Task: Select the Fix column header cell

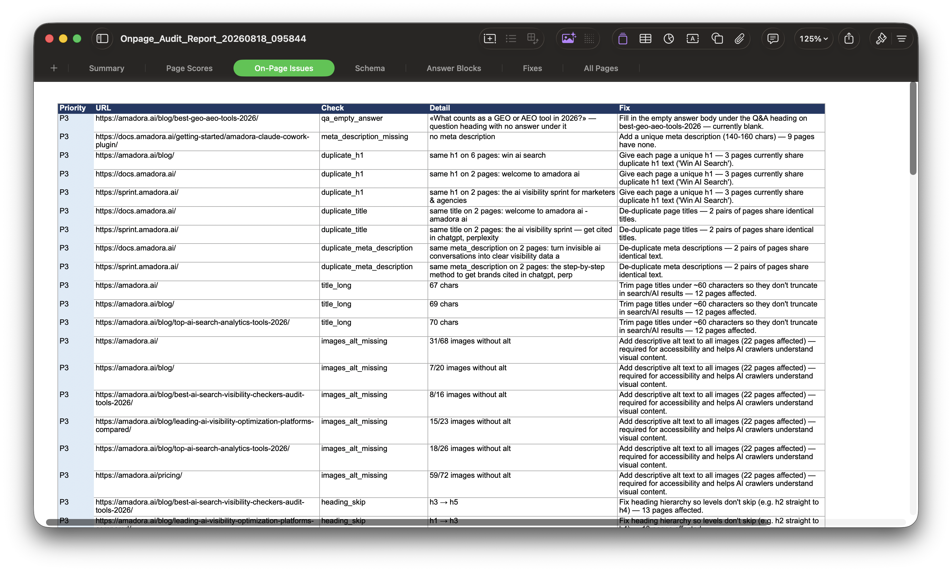Action: [x=721, y=108]
